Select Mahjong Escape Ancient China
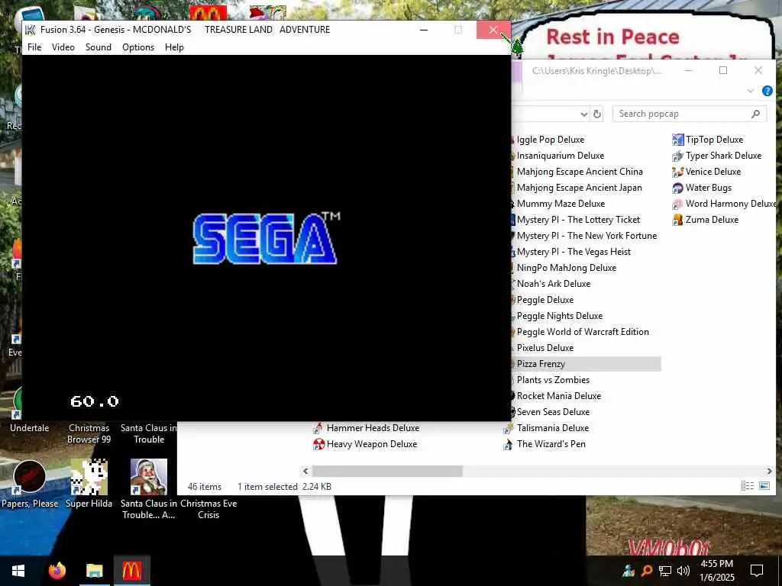This screenshot has height=586, width=782. pos(580,172)
